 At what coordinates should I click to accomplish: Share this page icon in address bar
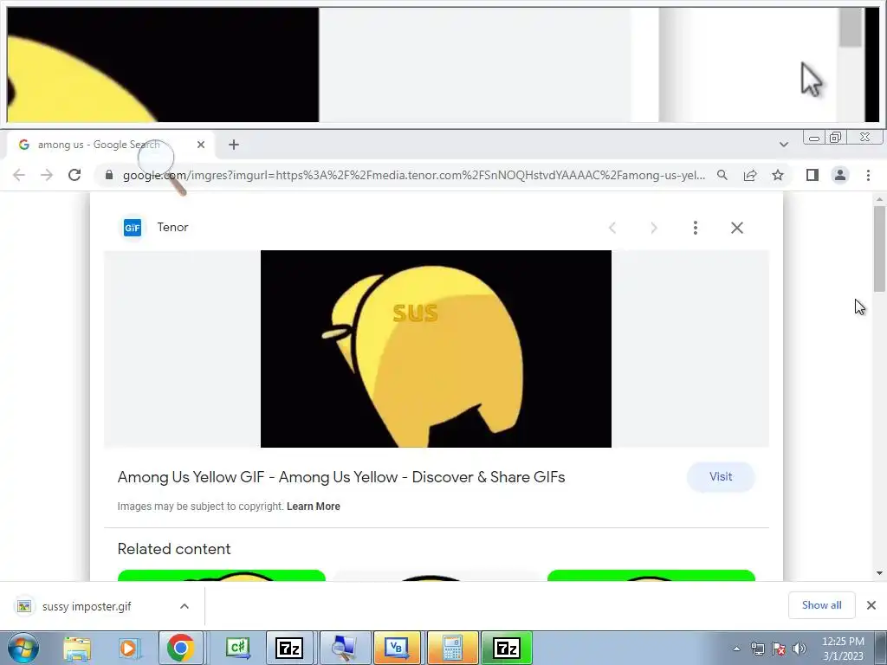click(750, 175)
